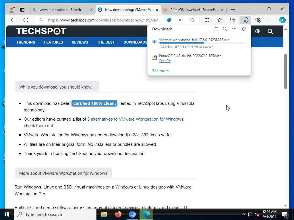Image resolution: width=294 pixels, height=220 pixels.
Task: Open the tab actions menu icon
Action: [22, 10]
